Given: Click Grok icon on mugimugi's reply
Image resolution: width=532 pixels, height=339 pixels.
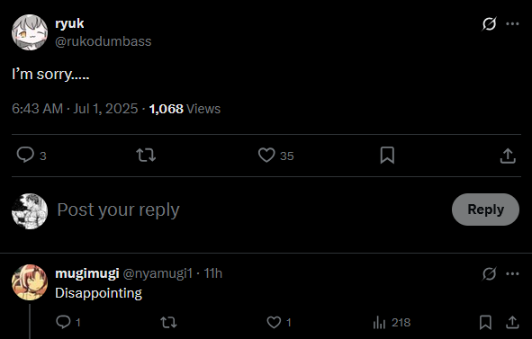Looking at the screenshot, I should (x=490, y=273).
